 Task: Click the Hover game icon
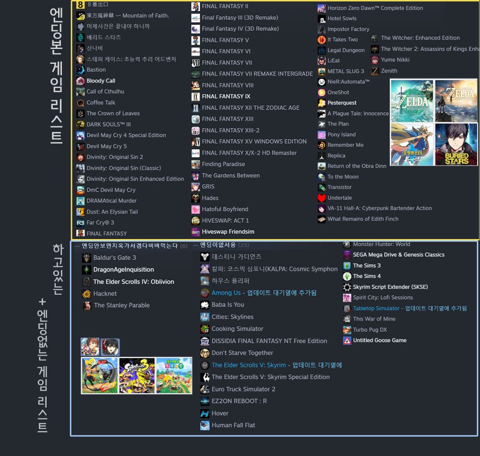pyautogui.click(x=204, y=413)
